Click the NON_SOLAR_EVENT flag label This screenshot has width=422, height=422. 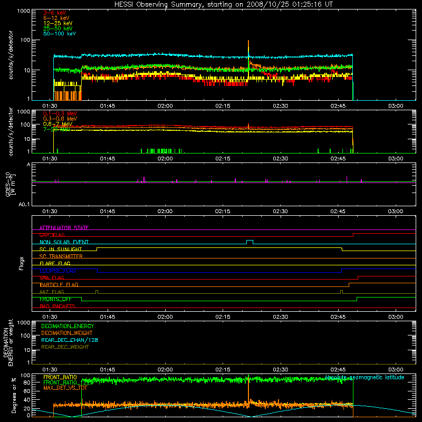coord(64,242)
